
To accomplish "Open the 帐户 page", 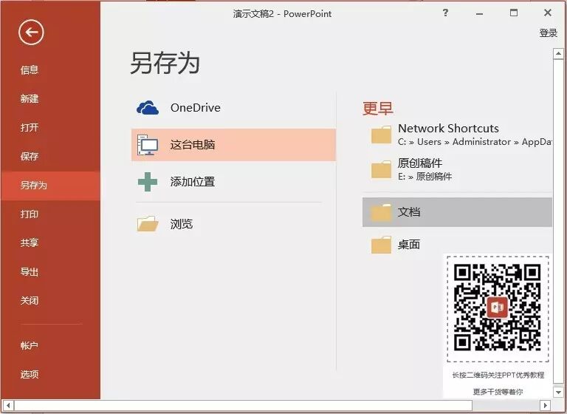I will tap(30, 345).
